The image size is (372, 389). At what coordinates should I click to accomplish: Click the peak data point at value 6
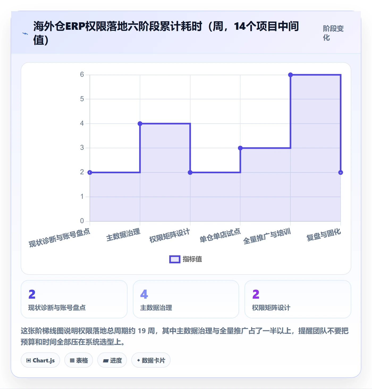pyautogui.click(x=290, y=75)
